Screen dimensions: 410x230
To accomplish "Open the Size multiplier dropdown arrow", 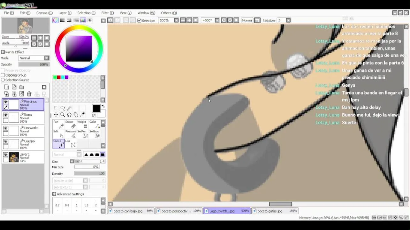I will click(x=72, y=161).
